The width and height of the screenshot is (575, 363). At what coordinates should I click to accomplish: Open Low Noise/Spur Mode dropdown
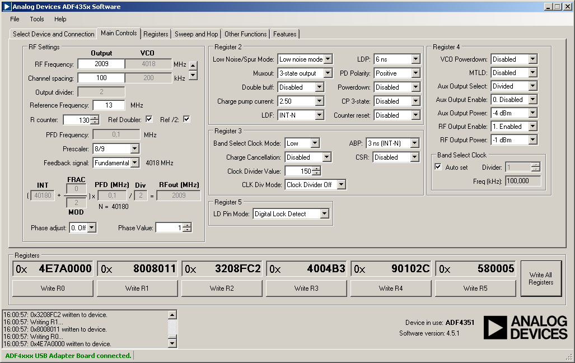[328, 59]
